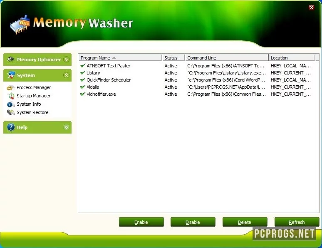Click the green checkmark beside Vidalia

point(83,87)
